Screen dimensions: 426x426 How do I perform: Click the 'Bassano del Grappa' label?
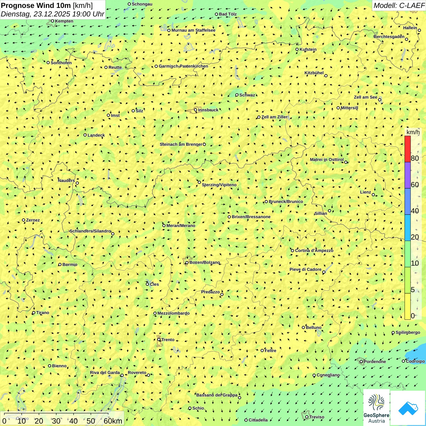217,395
